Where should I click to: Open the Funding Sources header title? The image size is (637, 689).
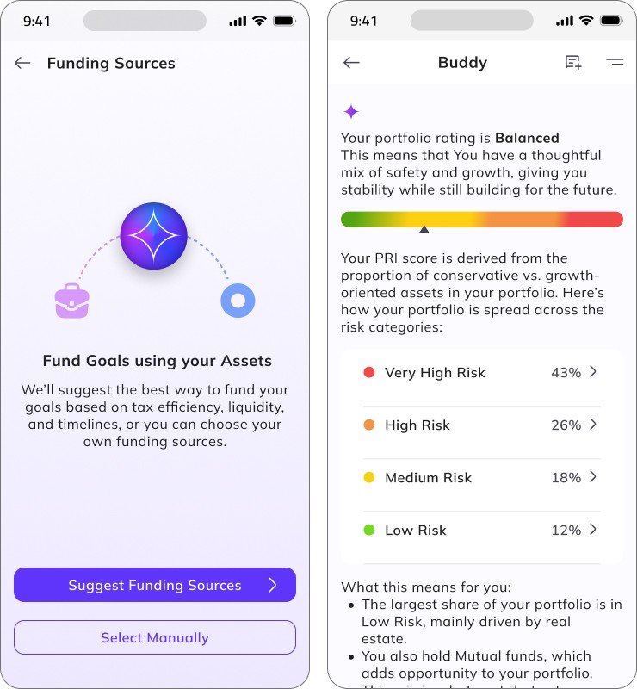tap(111, 63)
